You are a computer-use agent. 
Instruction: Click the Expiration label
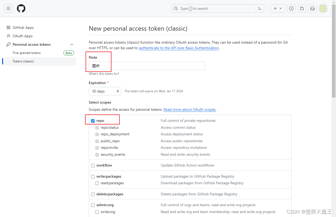[97, 83]
